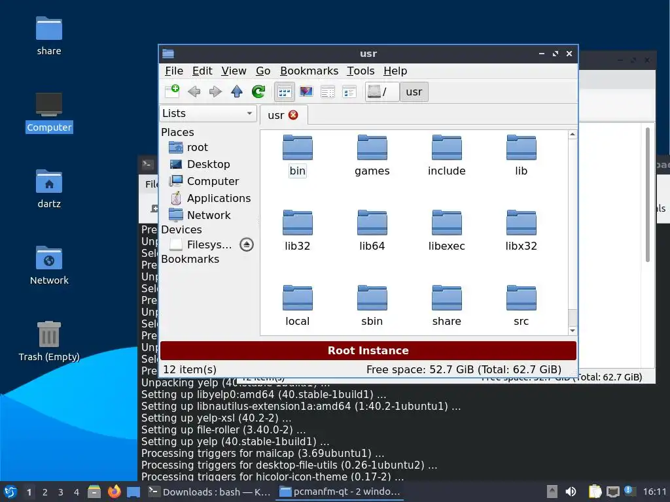Open the Downloads bash terminal taskbar entry
This screenshot has width=670, height=502.
[209, 492]
